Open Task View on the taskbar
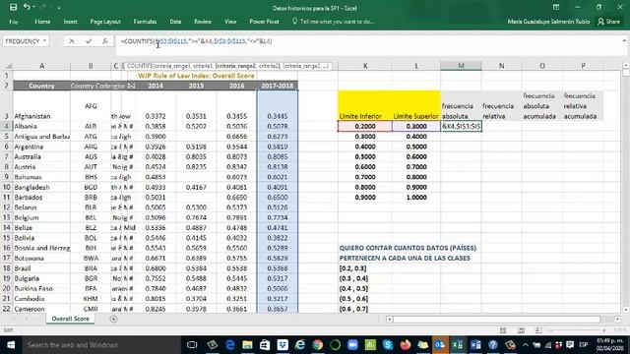630x354 pixels. pos(192,345)
